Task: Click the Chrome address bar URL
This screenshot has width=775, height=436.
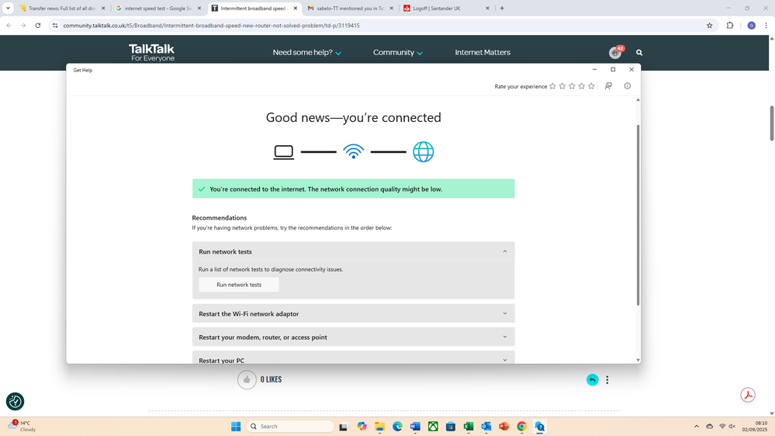Action: pyautogui.click(x=212, y=25)
